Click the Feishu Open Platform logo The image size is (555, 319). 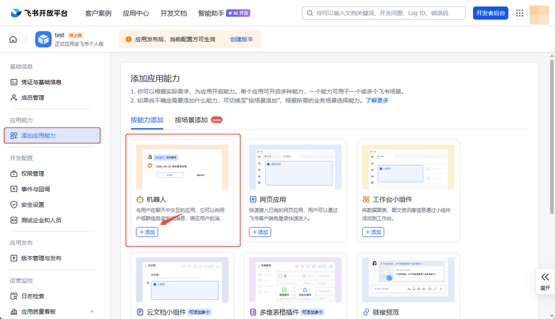coord(39,13)
